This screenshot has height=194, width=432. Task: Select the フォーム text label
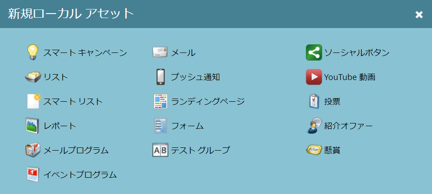(187, 126)
